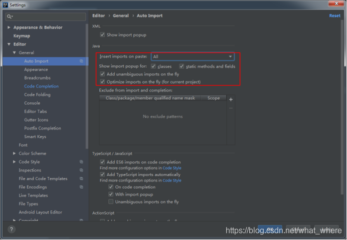Toggle the On code completion checkbox
347x240 pixels.
[x=111, y=187]
